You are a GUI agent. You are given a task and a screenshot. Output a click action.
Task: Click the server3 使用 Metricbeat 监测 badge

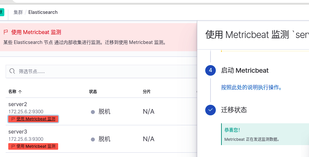tap(33, 146)
